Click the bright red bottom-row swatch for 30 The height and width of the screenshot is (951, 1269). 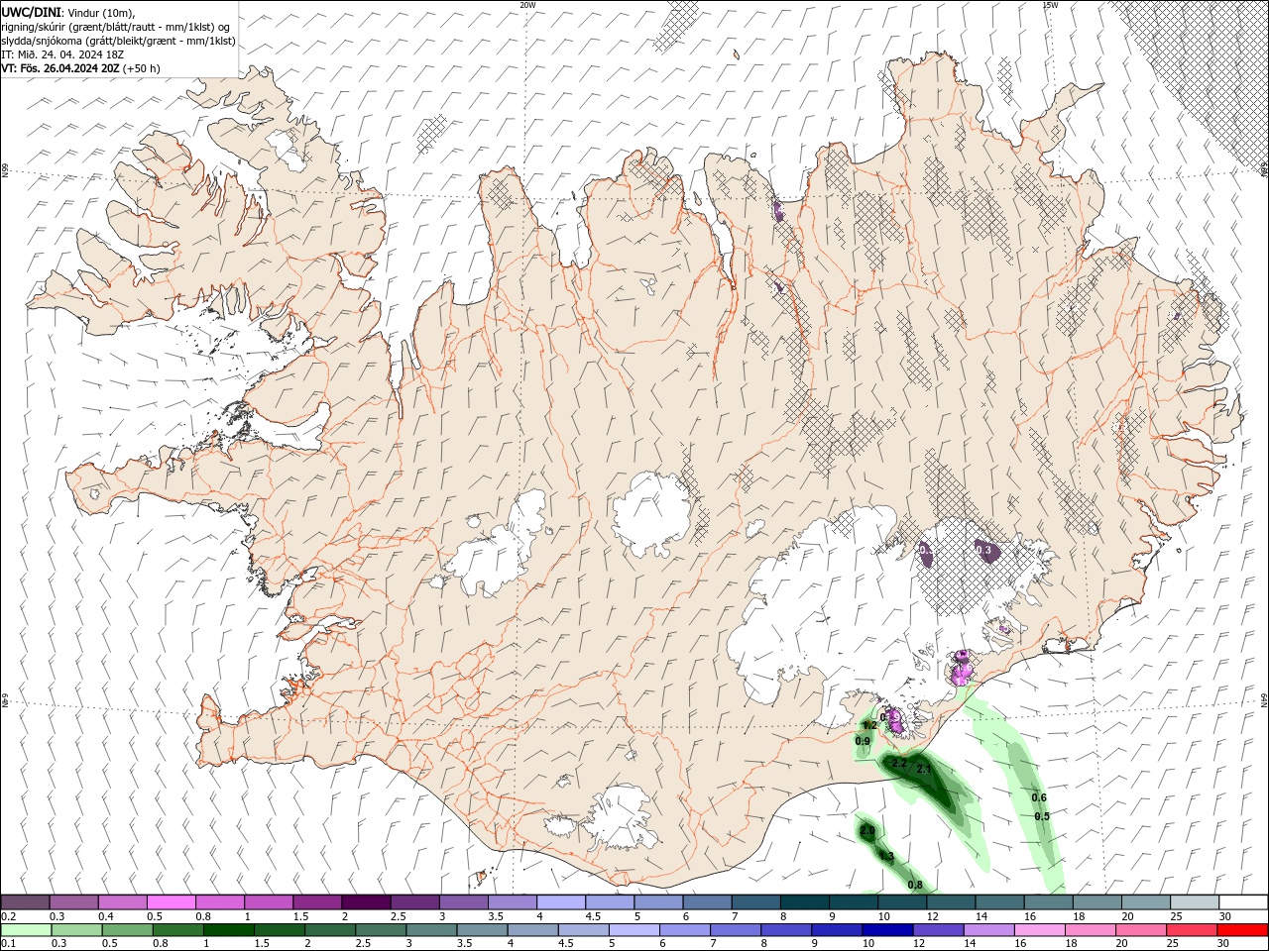(x=1241, y=930)
